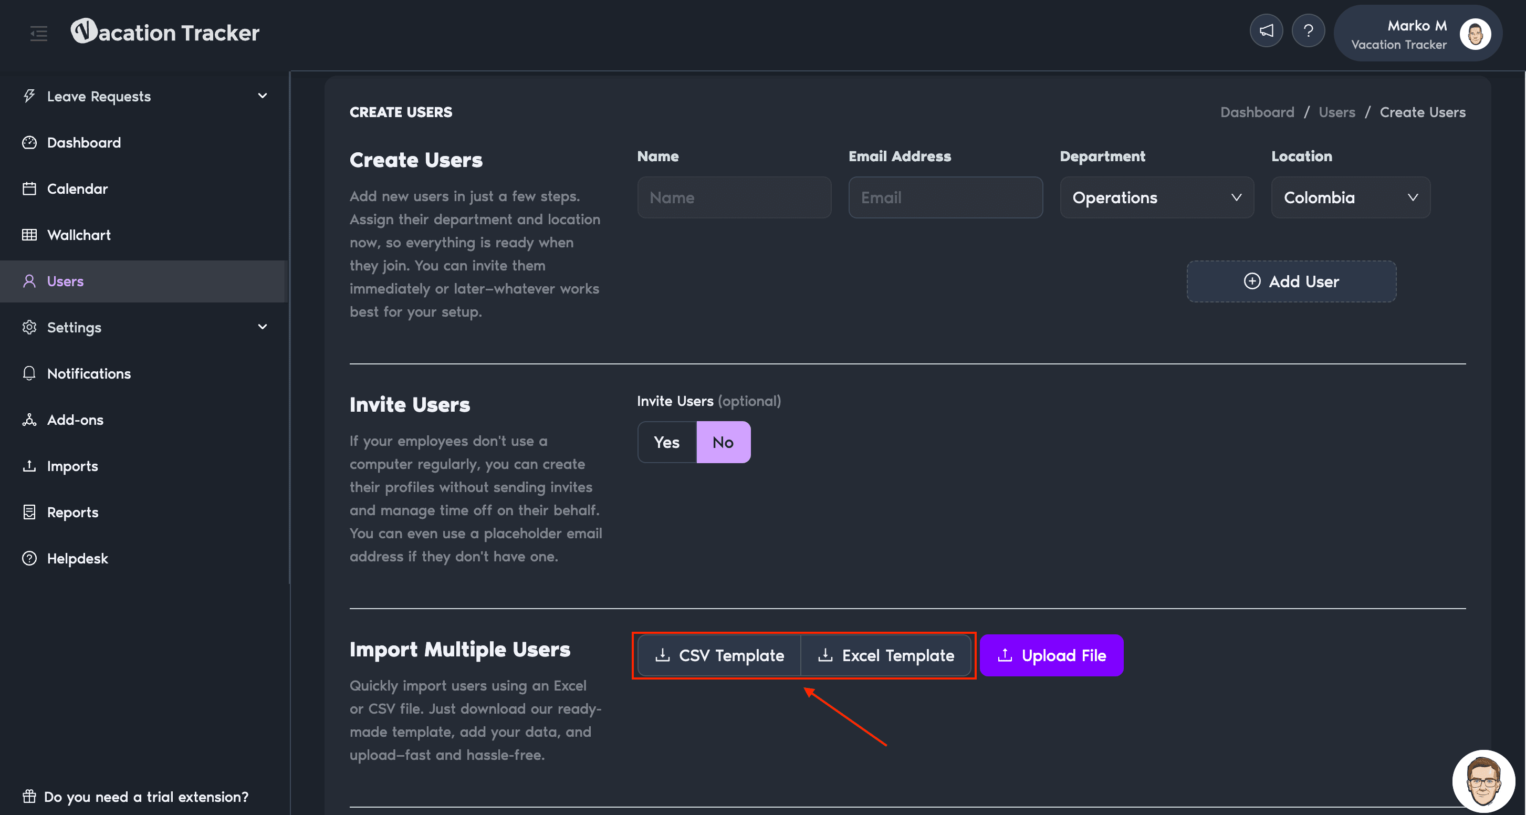Expand the Leave Requests menu chevron
This screenshot has height=815, width=1526.
(x=263, y=96)
